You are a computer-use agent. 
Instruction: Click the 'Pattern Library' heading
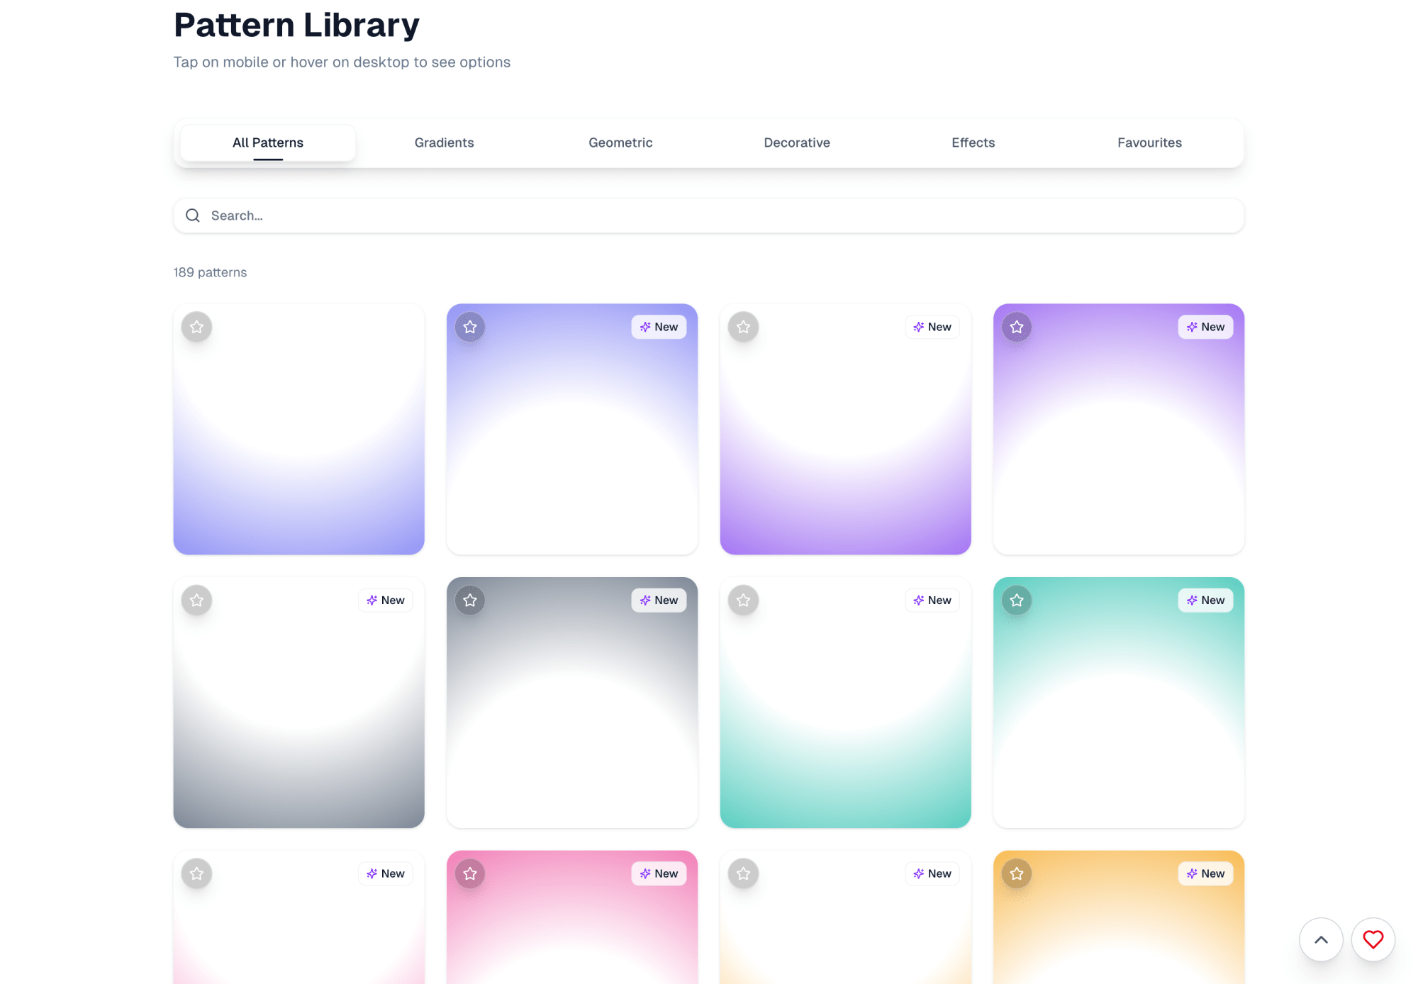pyautogui.click(x=296, y=25)
